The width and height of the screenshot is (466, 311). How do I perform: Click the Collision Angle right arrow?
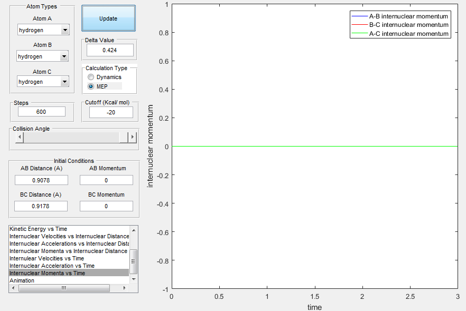[x=133, y=137]
